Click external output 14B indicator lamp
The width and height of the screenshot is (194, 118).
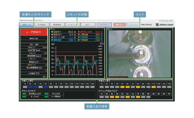click(169, 87)
